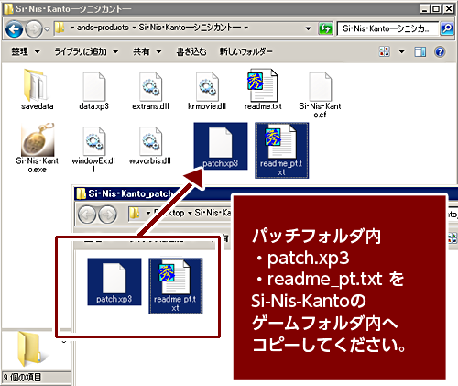
Task: Select readme.txt in main folder
Action: 263,89
